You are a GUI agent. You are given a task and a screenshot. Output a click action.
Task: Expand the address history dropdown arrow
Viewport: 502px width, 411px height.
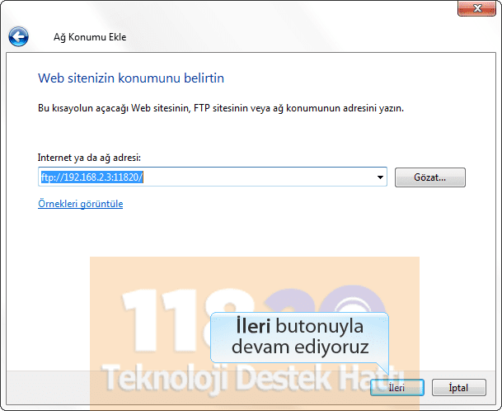380,177
